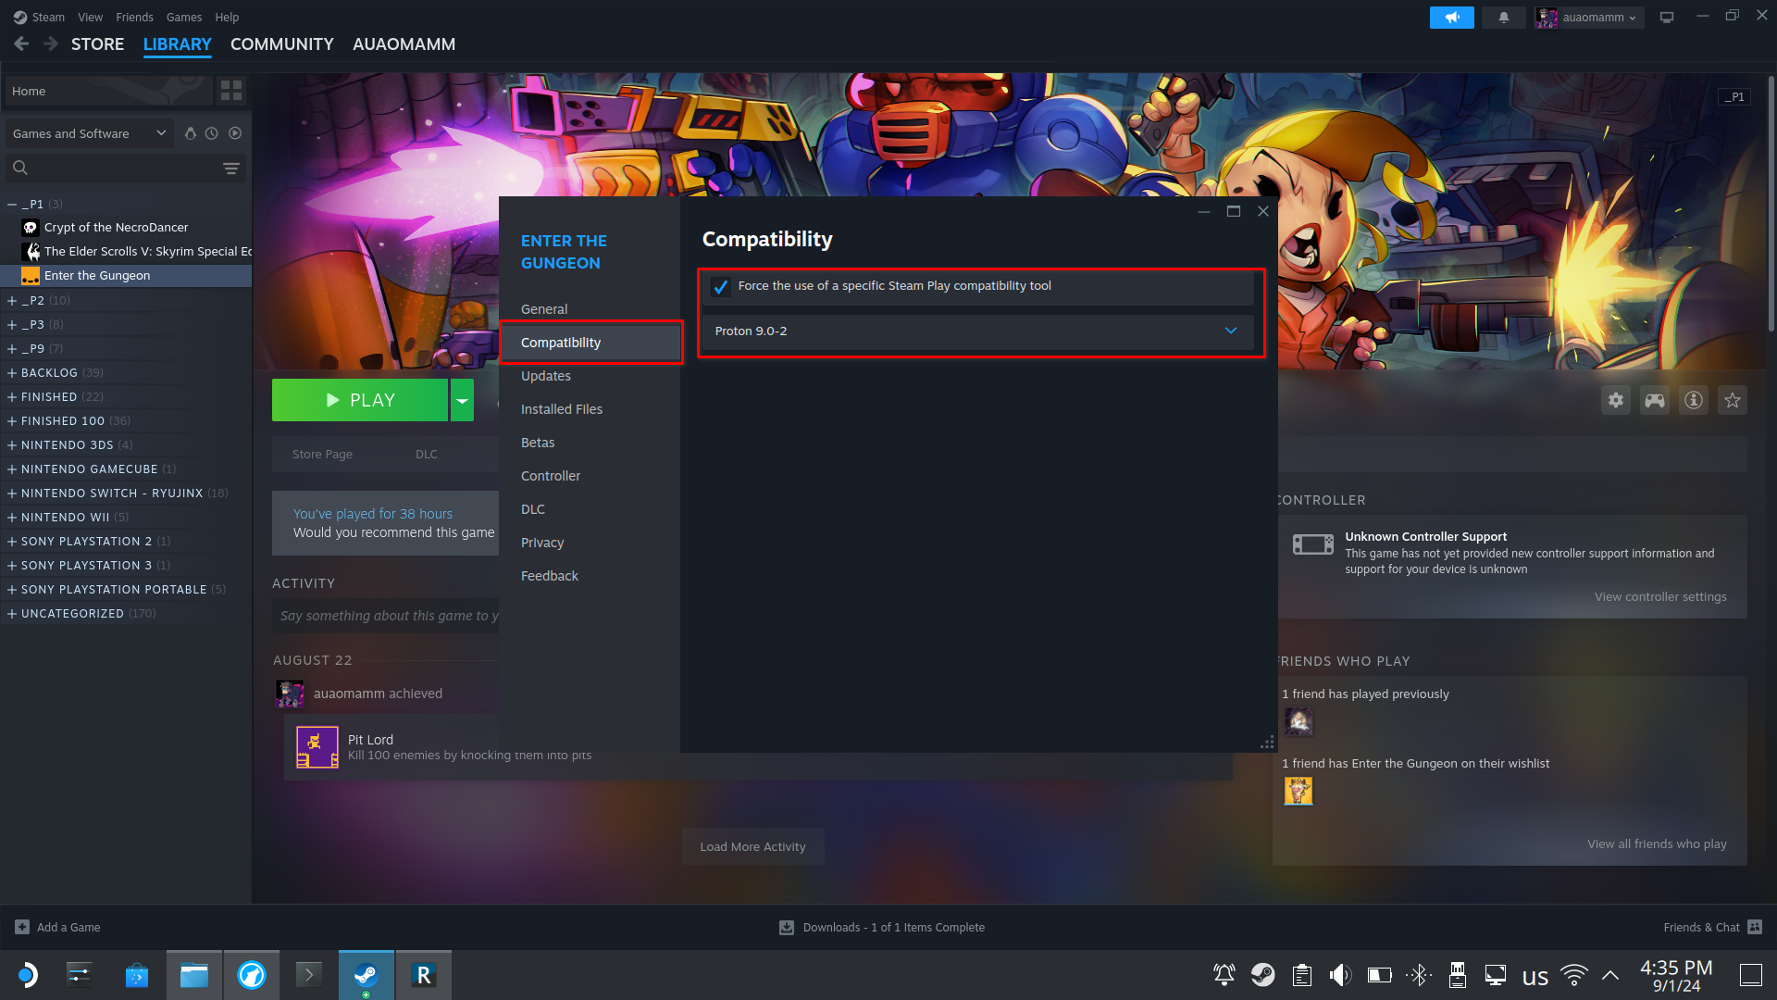The width and height of the screenshot is (1777, 1000).
Task: Toggle the Linux penguin filter icon
Action: [191, 133]
